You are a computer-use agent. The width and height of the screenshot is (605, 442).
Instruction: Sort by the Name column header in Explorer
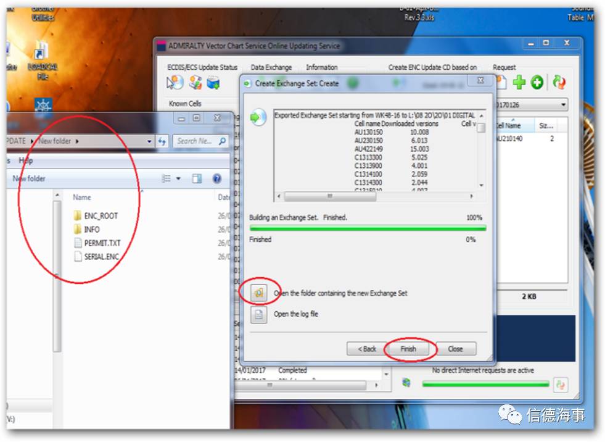pos(82,197)
